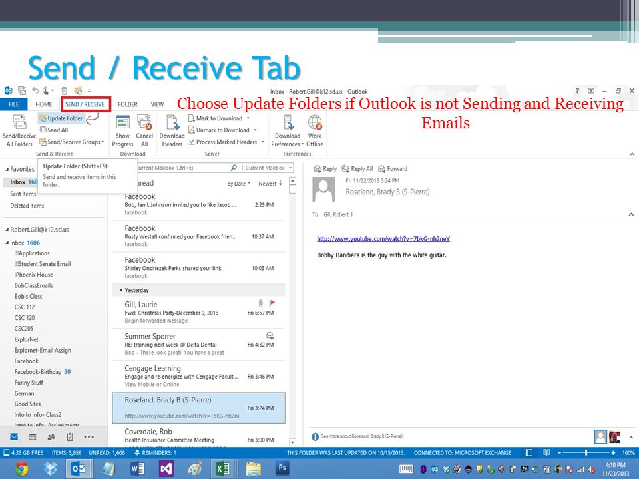
Task: Switch to the VIEW tab
Action: [157, 104]
